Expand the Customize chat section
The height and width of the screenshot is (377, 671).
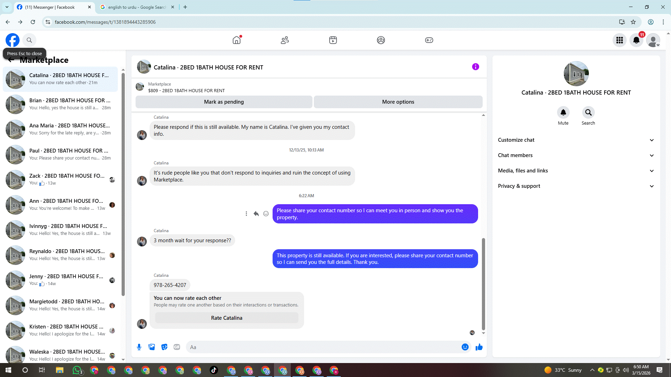coord(576,140)
